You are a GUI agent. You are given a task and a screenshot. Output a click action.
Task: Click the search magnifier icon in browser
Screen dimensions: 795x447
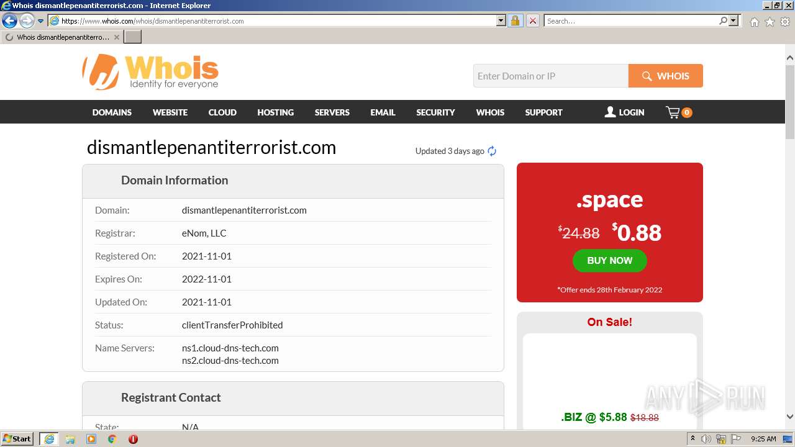coord(723,20)
